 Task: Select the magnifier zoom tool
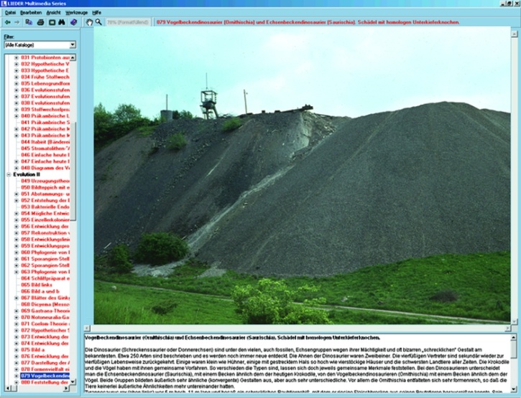[98, 22]
